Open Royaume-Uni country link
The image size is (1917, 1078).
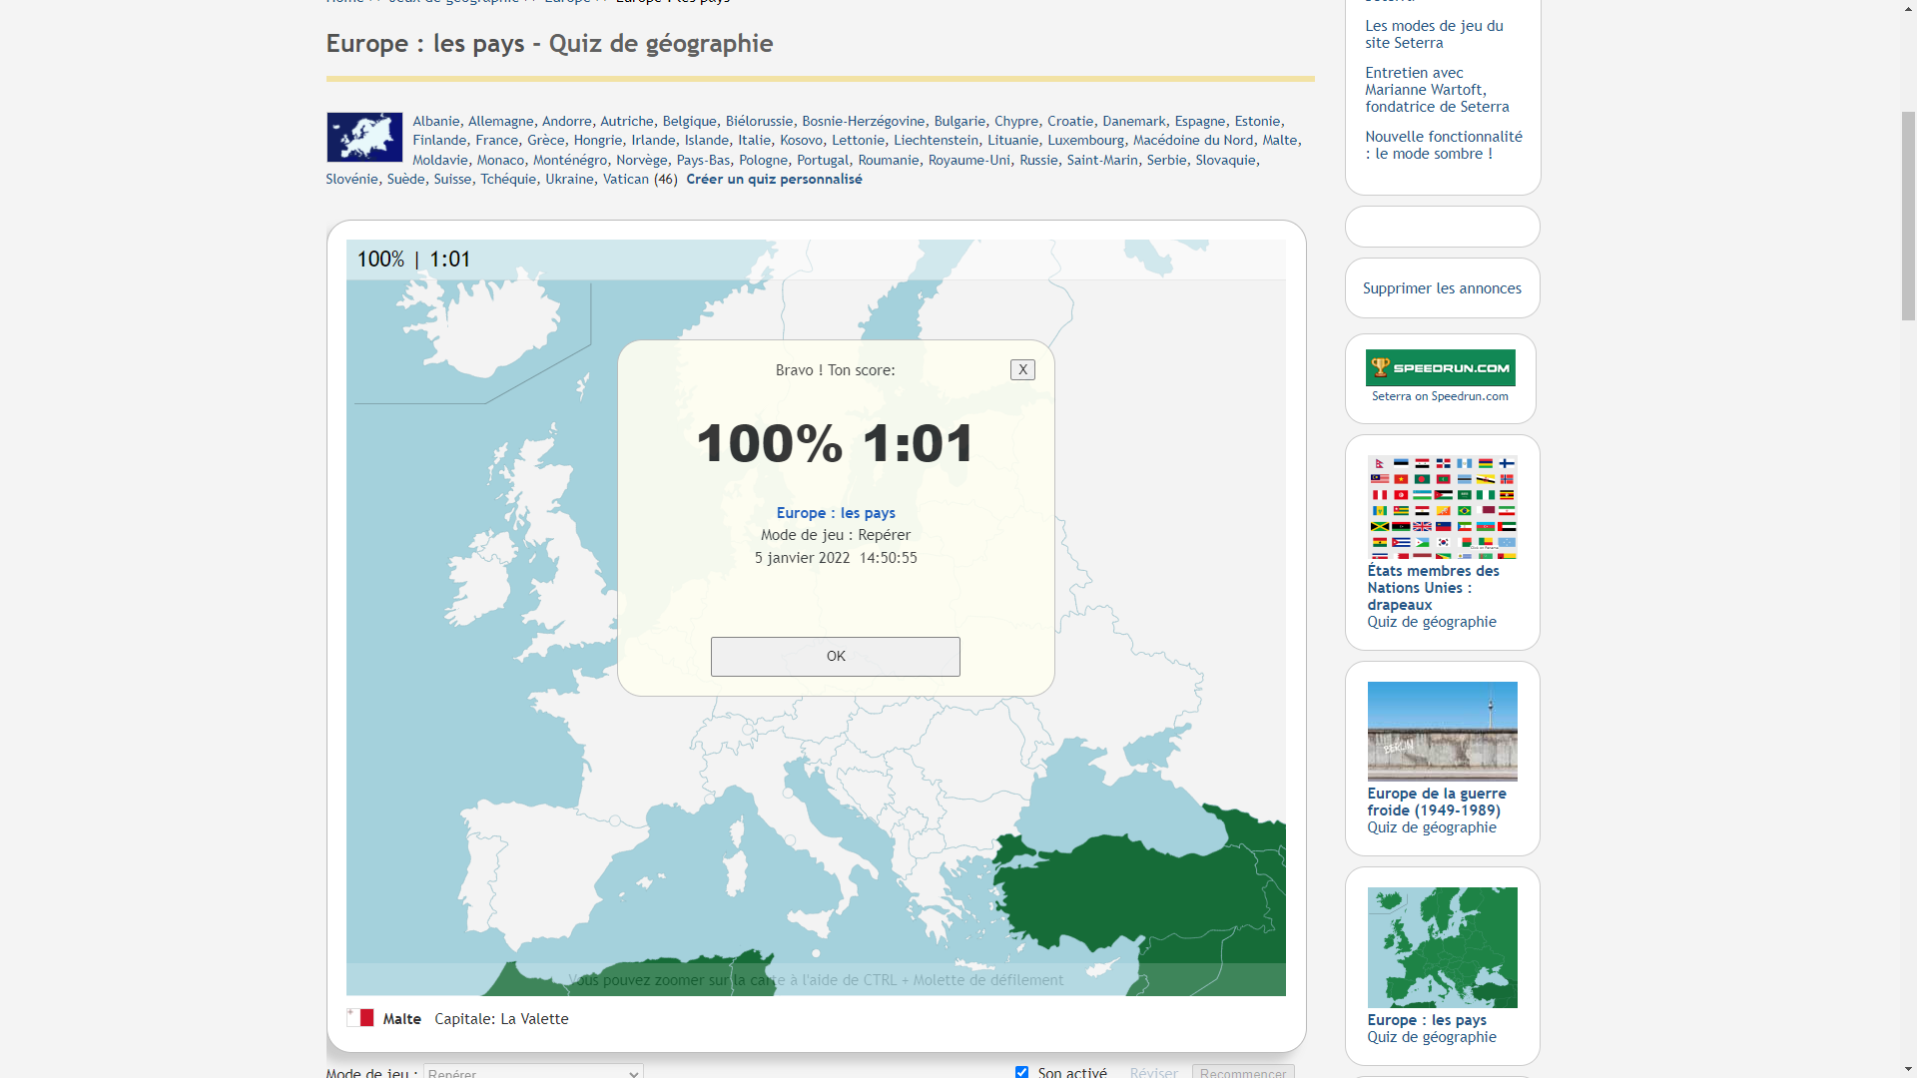click(x=969, y=160)
